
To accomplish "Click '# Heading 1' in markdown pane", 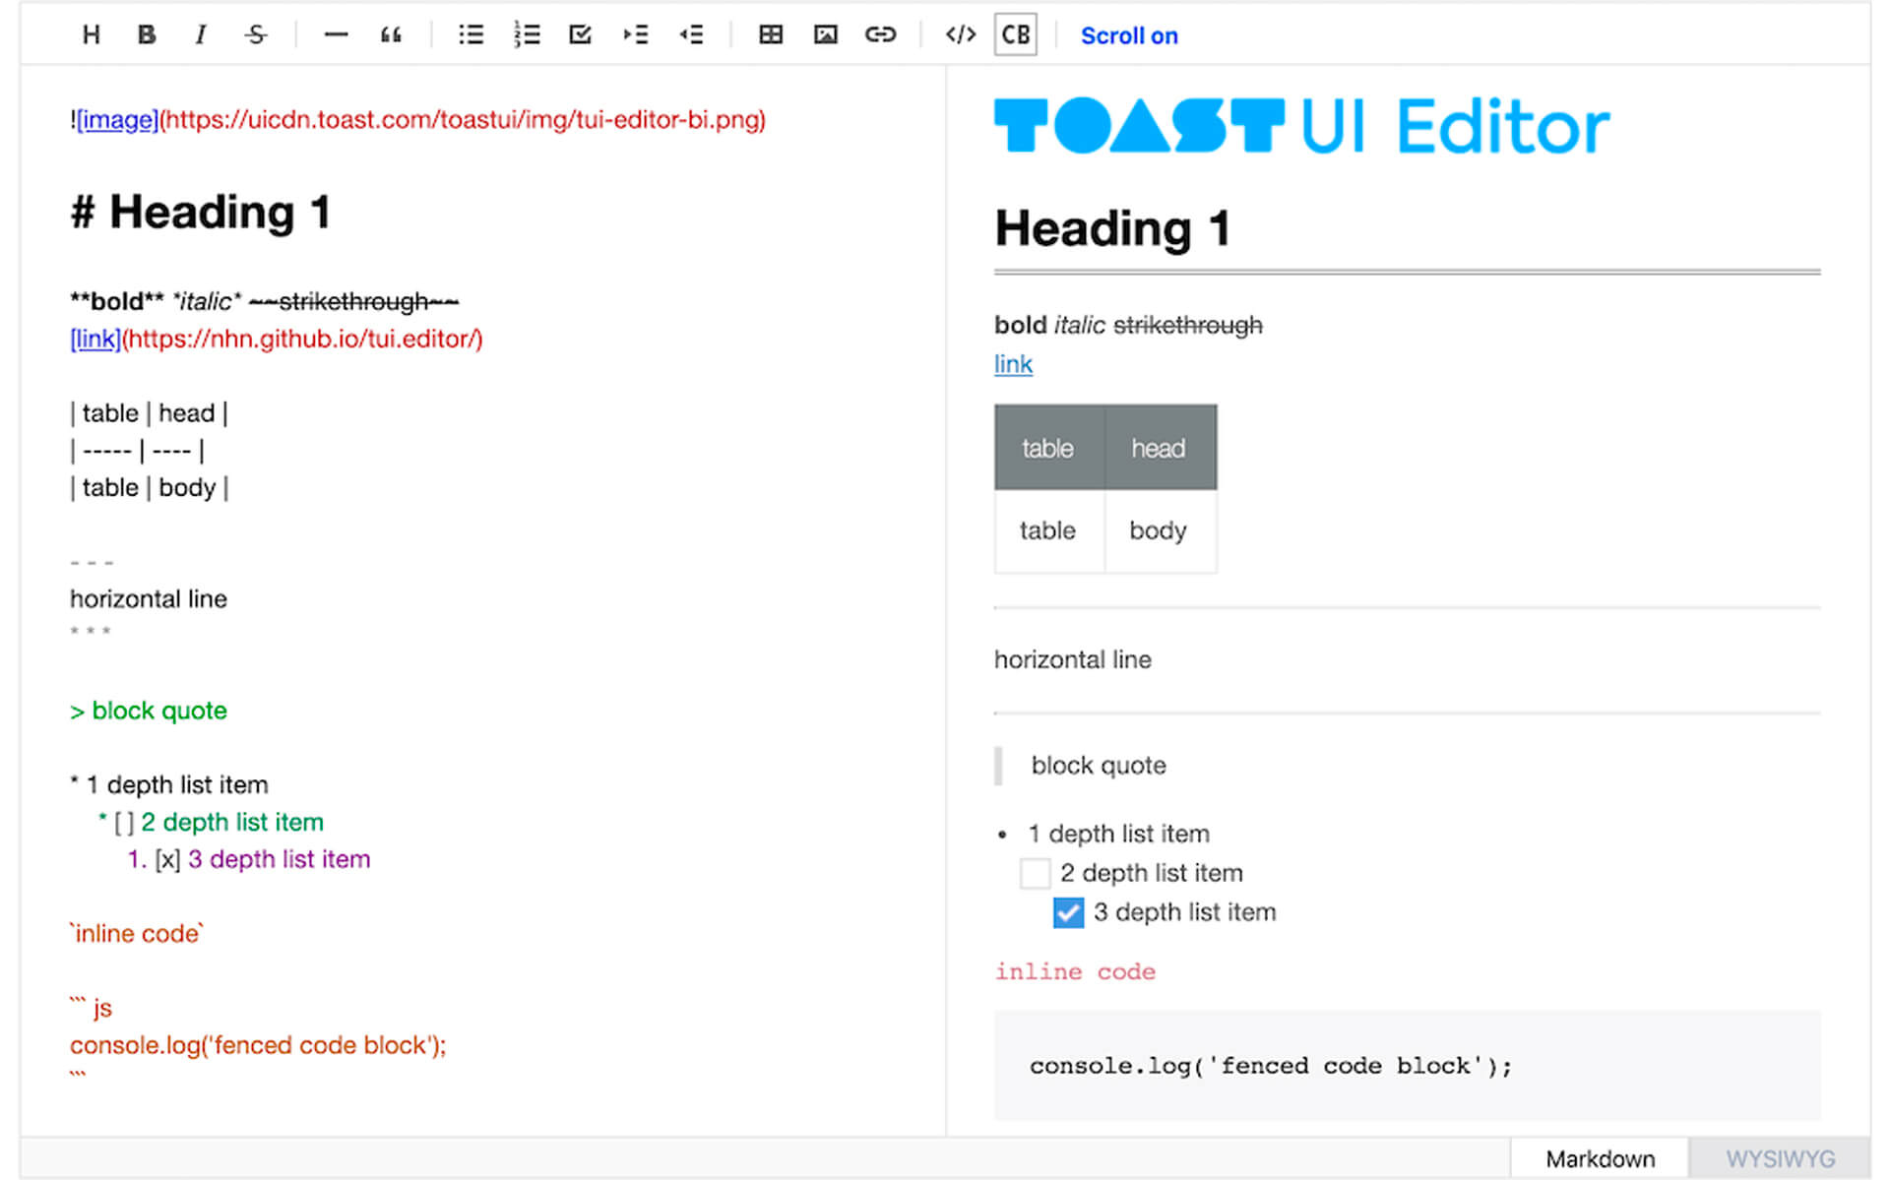I will click(200, 213).
